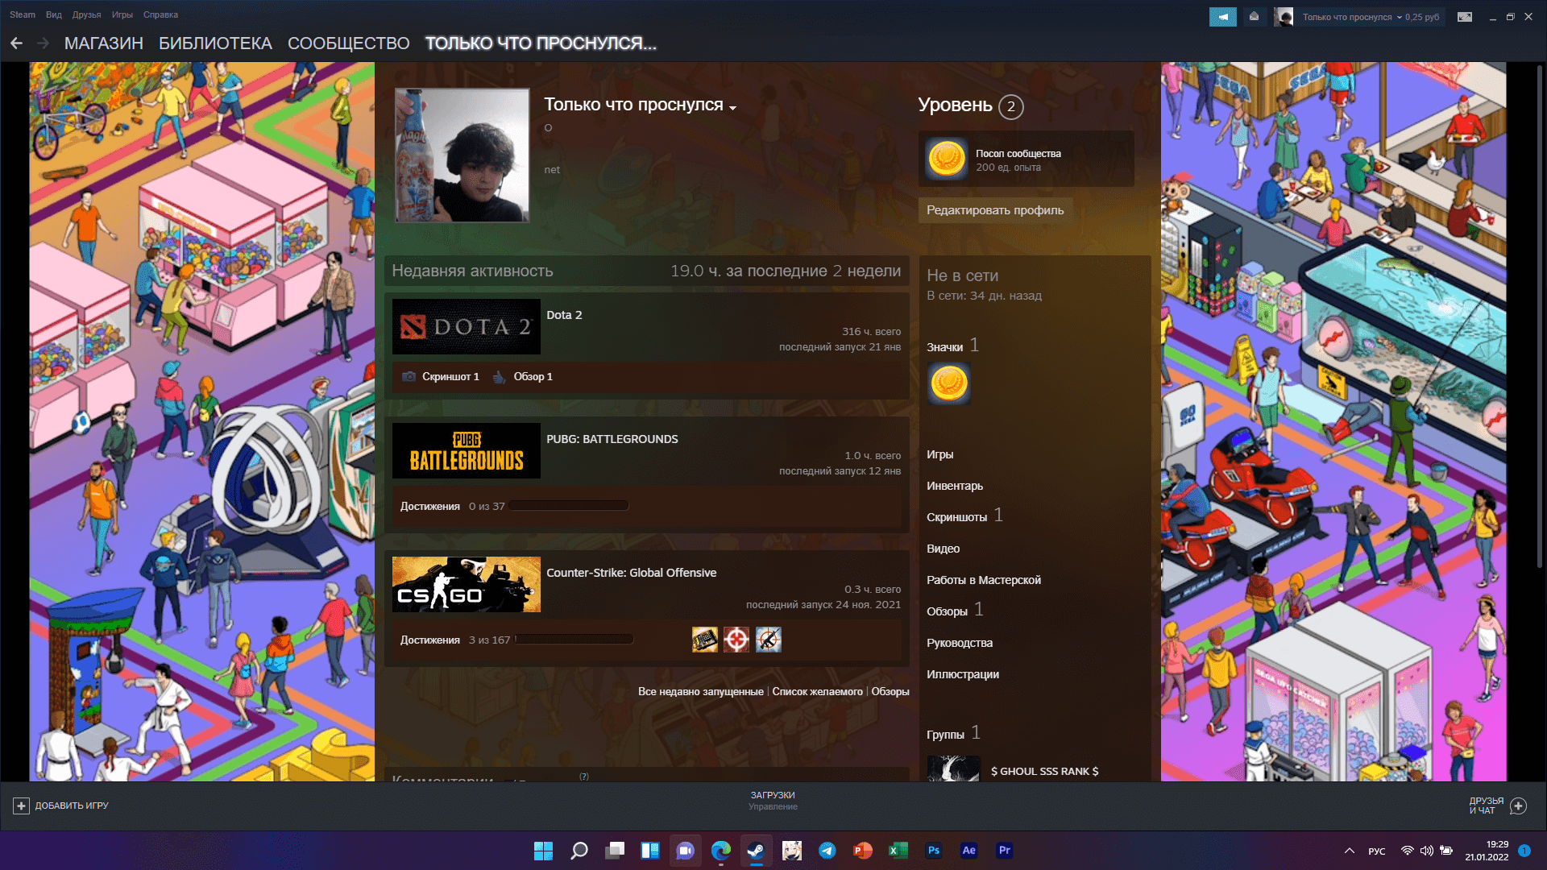This screenshot has width=1547, height=870.
Task: Click the Community Ambassador badge under Значки
Action: point(949,383)
